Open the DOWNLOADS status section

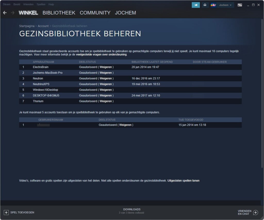(132, 211)
